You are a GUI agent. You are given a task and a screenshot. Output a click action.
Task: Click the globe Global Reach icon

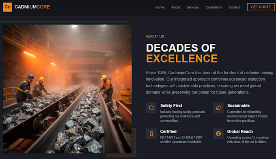coord(218,134)
